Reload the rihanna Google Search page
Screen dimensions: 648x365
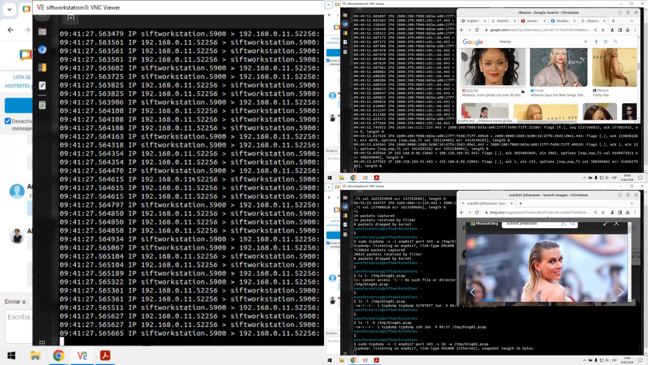coord(477,30)
